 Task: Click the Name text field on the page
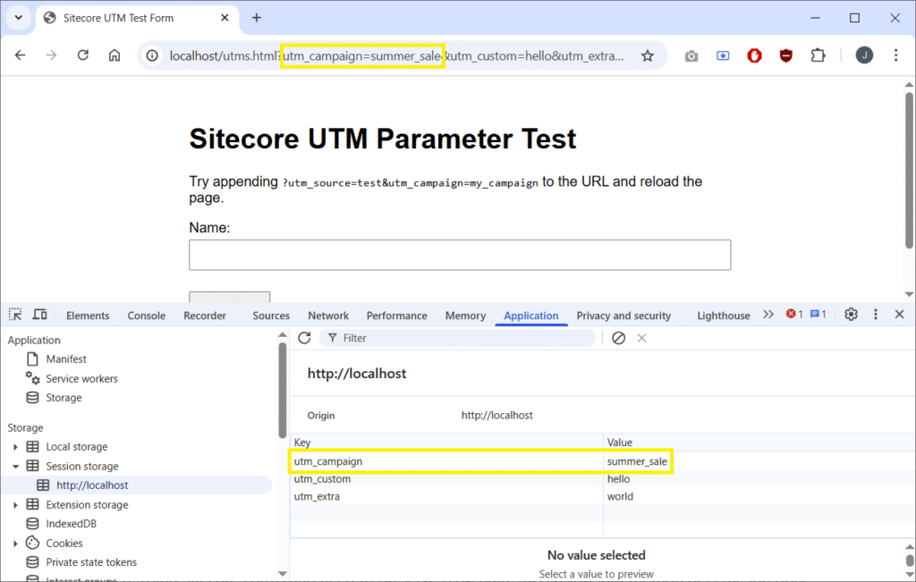(x=460, y=255)
